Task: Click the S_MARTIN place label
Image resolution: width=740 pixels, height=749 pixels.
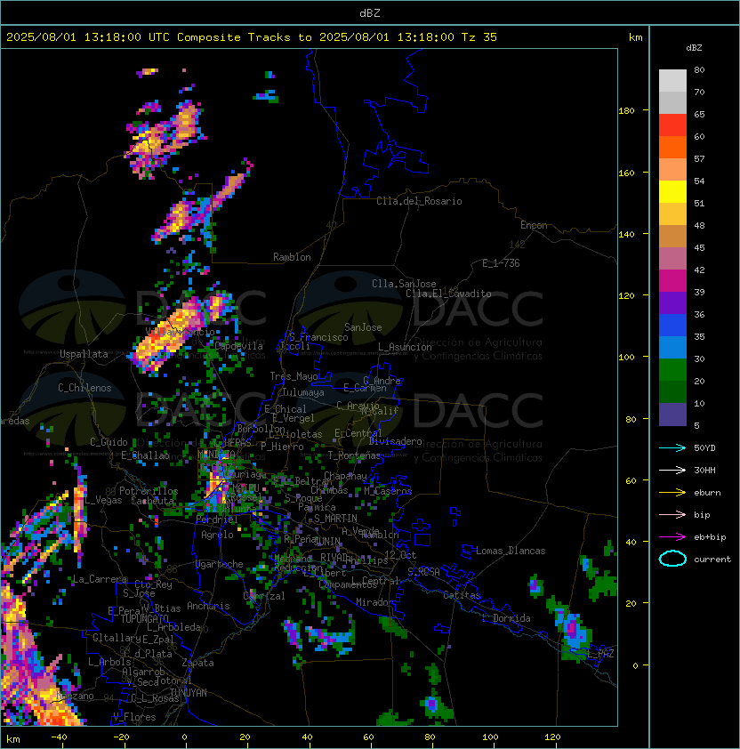Action: coord(335,519)
